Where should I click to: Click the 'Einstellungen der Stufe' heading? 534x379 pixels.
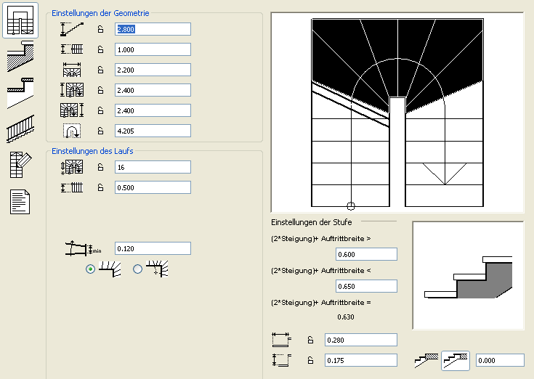(x=311, y=222)
